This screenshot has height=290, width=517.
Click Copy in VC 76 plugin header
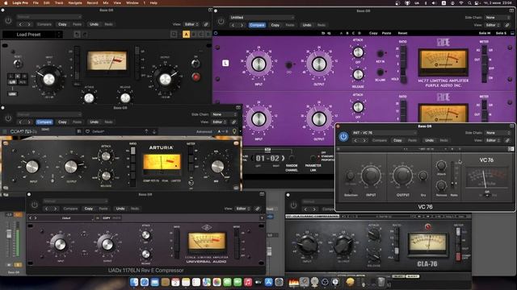click(x=397, y=140)
